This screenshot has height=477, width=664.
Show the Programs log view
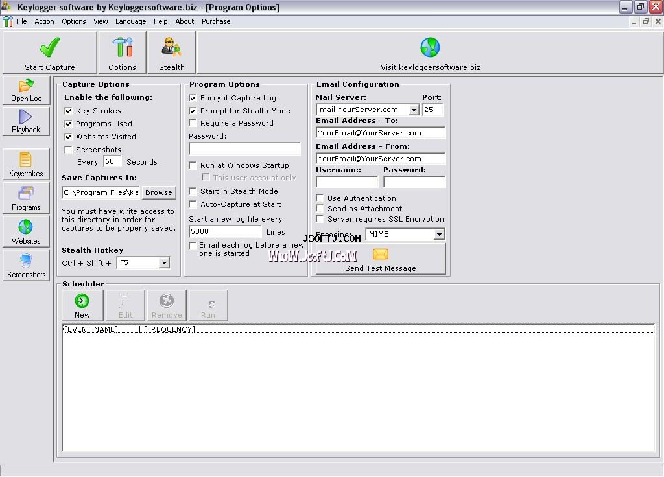click(26, 198)
